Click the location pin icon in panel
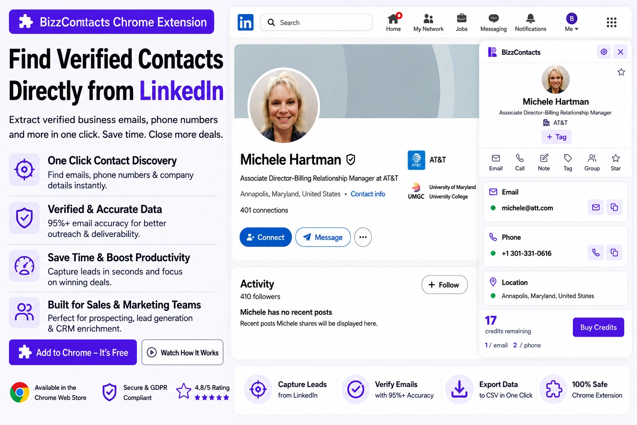The height and width of the screenshot is (425, 637). [493, 282]
